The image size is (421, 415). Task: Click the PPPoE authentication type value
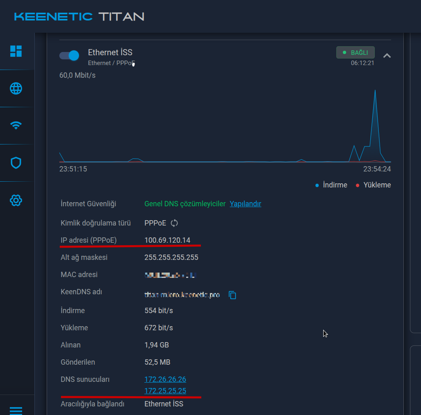click(x=155, y=223)
